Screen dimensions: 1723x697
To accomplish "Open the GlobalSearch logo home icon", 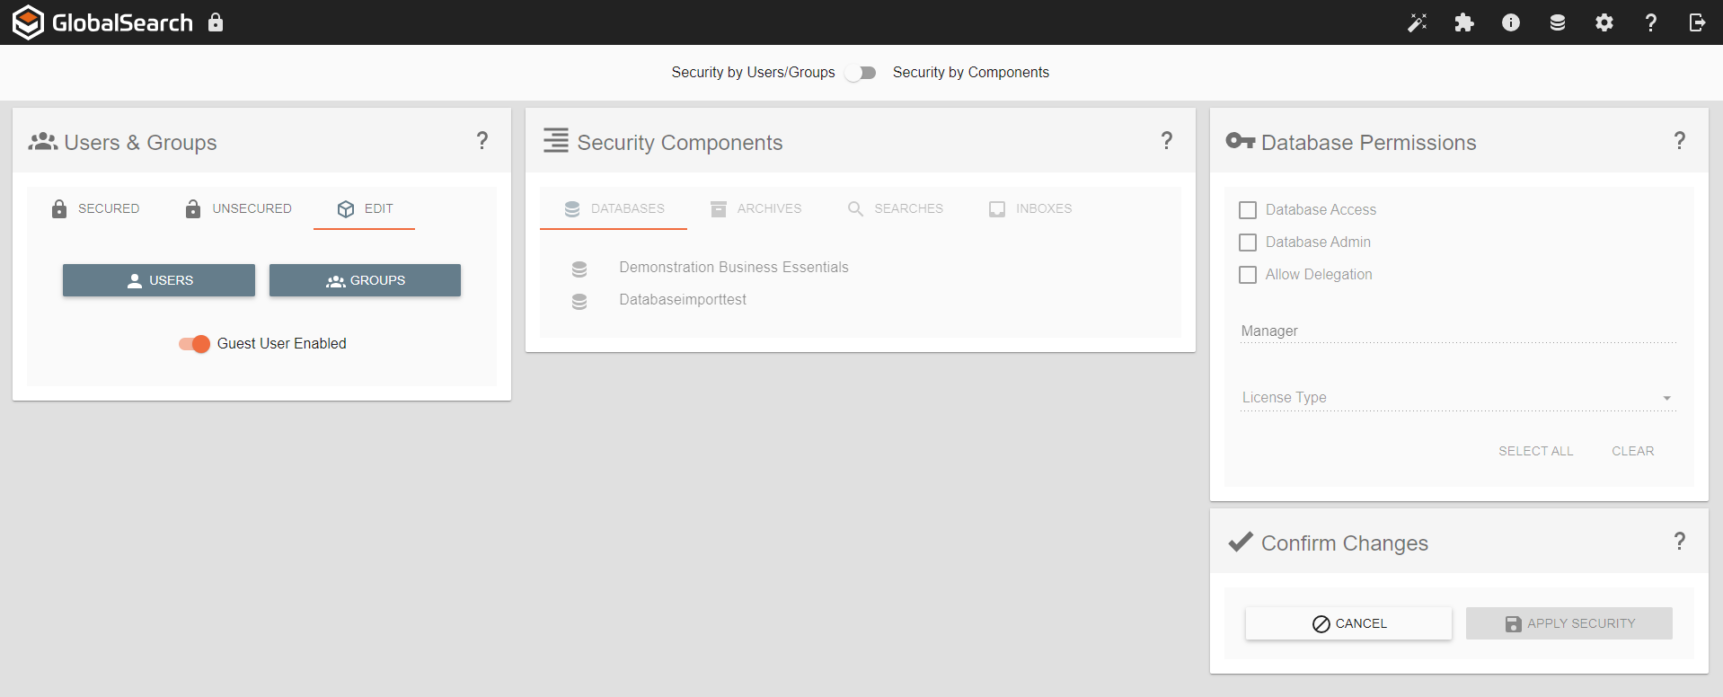I will 27,22.
